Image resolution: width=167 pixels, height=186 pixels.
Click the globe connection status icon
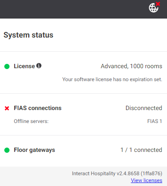(154, 8)
